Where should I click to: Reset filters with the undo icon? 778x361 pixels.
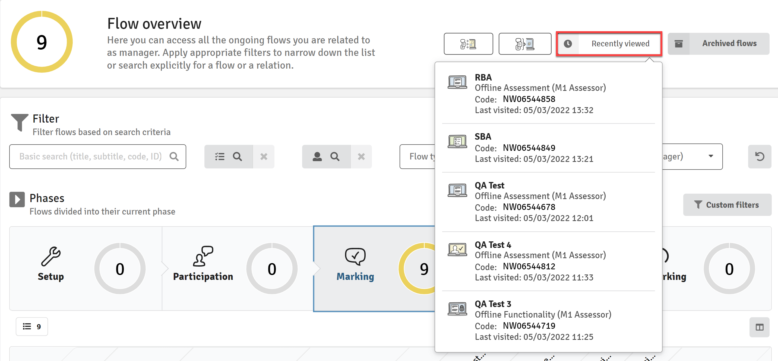pyautogui.click(x=760, y=156)
